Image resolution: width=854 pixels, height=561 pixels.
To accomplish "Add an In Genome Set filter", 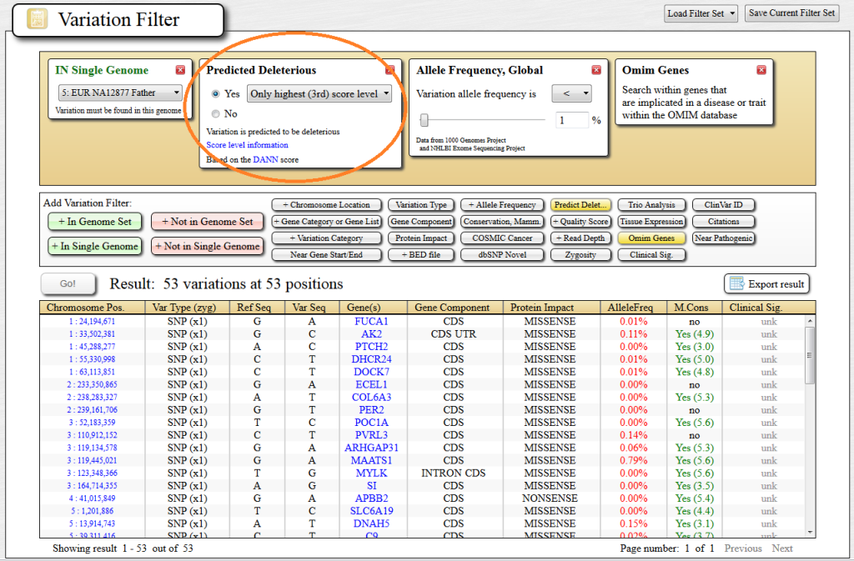I will coord(94,221).
